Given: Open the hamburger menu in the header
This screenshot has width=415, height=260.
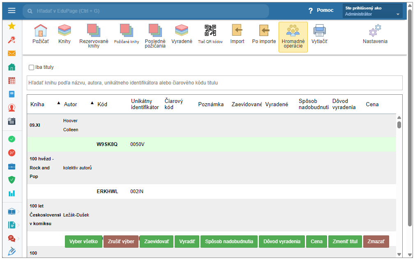Looking at the screenshot, I should click(12, 11).
